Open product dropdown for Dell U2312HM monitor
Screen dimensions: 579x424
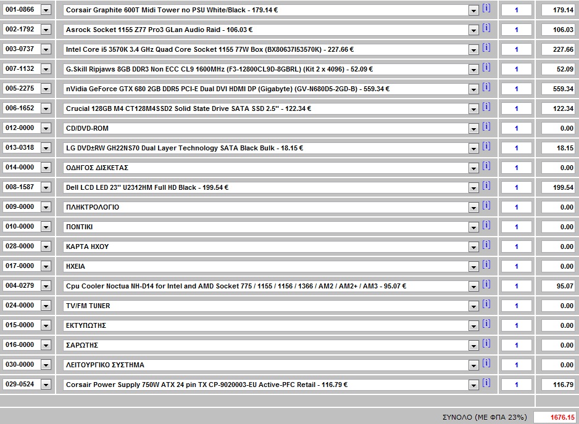pos(473,188)
